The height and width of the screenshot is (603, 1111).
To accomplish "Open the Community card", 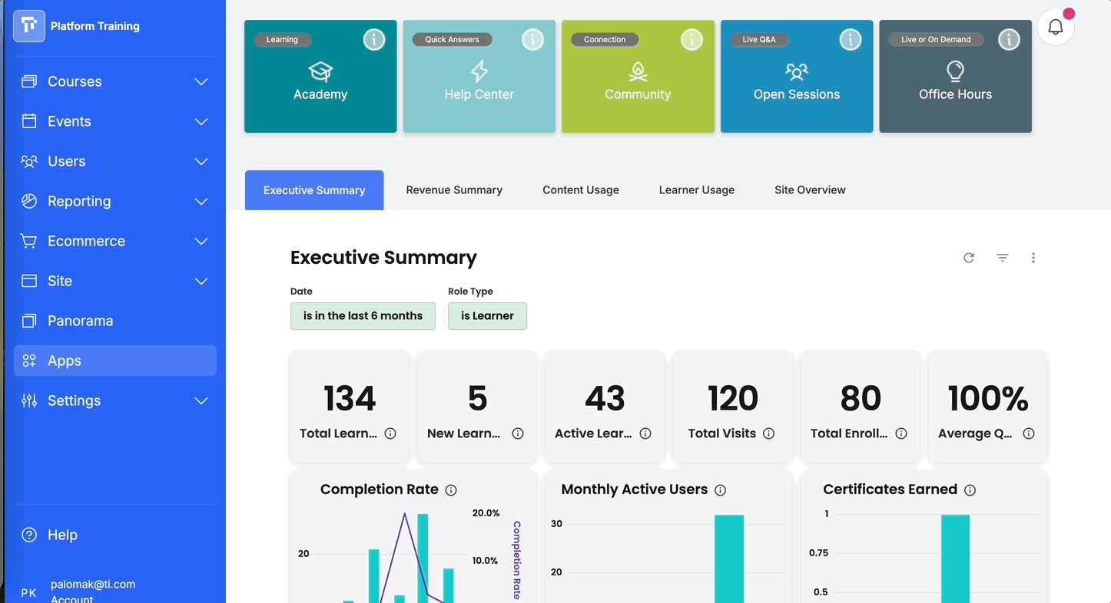I will (x=638, y=77).
